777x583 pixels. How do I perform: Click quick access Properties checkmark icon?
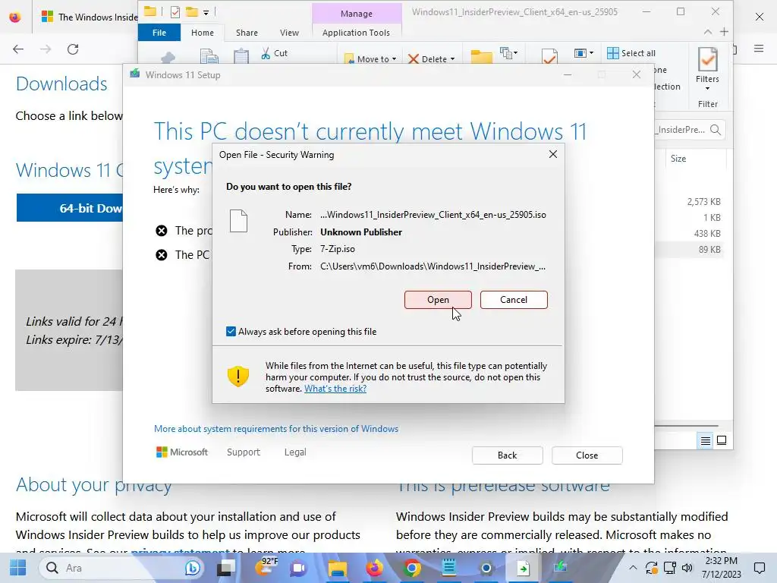point(175,12)
